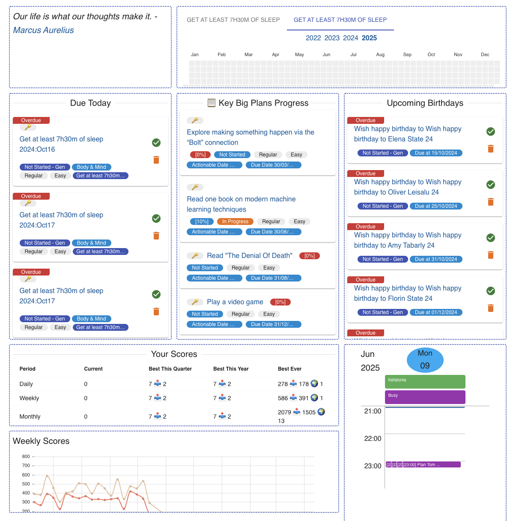This screenshot has height=521, width=513.
Task: Switch the heatmap year to 2024
Action: [350, 38]
